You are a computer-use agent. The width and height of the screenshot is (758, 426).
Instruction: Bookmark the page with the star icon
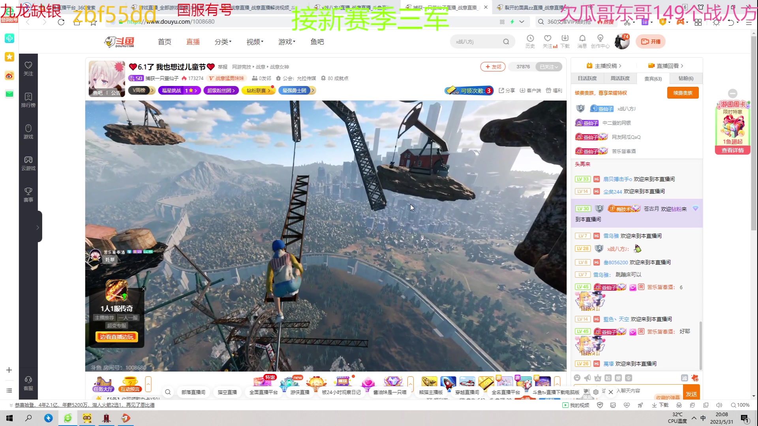93,22
